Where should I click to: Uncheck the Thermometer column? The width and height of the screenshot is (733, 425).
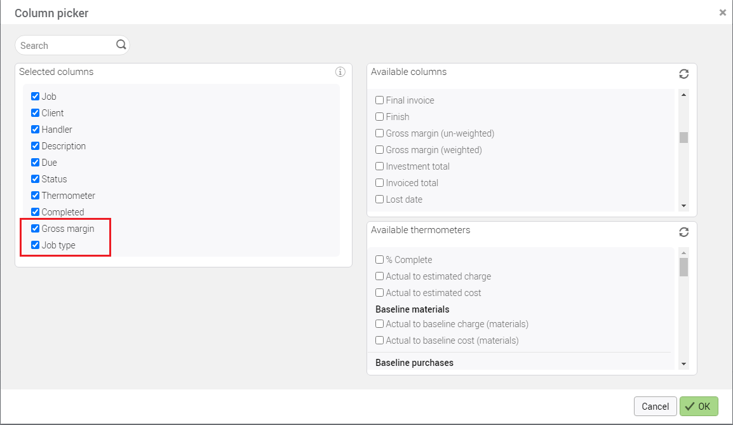36,196
